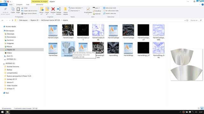The height and width of the screenshot is (114, 204).
Task: Select Red network in sidebar
Action: [x=7, y=93]
